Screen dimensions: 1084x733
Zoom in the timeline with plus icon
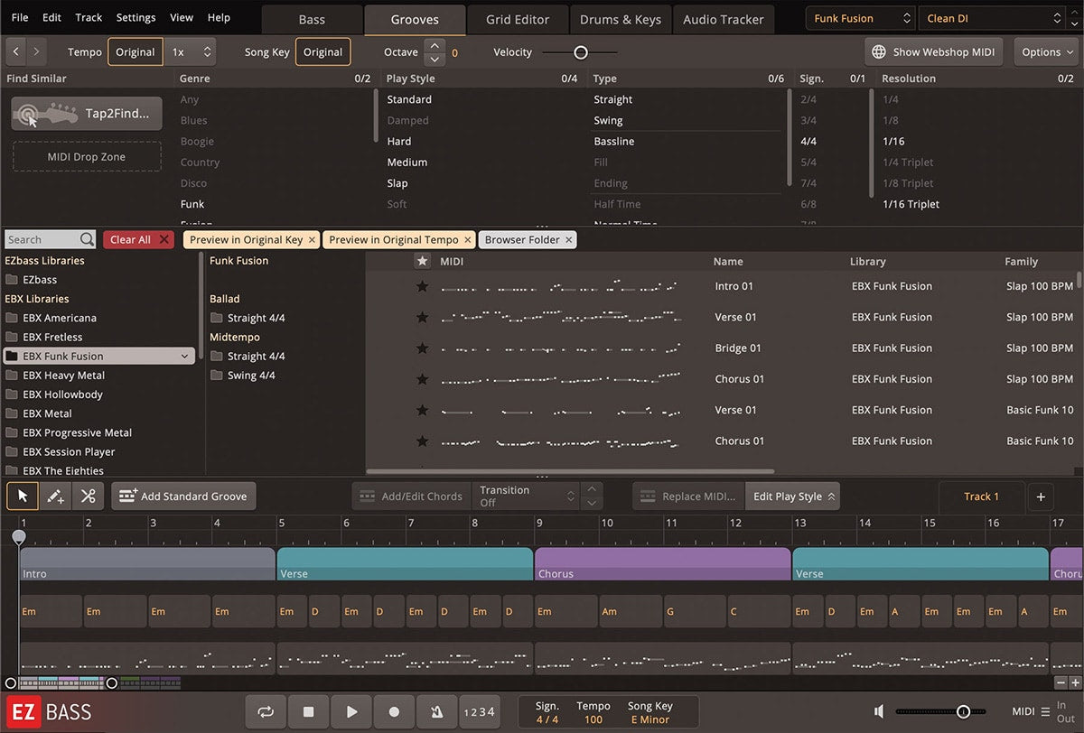coord(1074,683)
